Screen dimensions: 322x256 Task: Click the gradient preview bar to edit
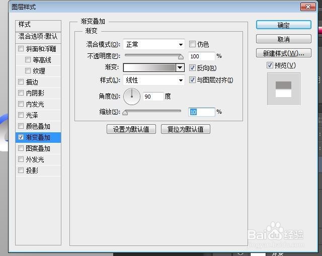[x=149, y=67]
